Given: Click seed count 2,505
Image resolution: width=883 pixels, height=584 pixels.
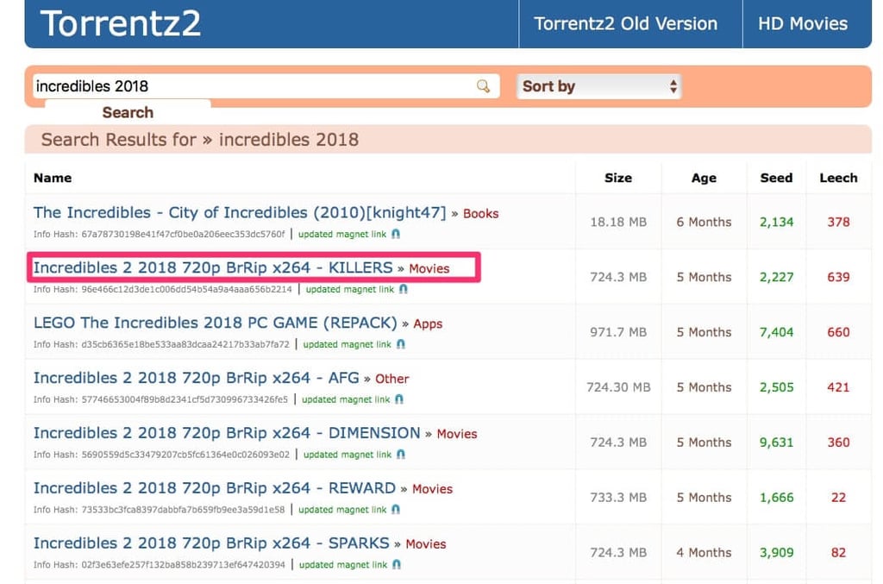Looking at the screenshot, I should (x=776, y=387).
